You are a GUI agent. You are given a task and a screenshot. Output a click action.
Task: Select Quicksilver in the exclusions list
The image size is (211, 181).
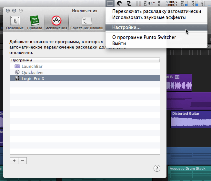(x=85, y=72)
